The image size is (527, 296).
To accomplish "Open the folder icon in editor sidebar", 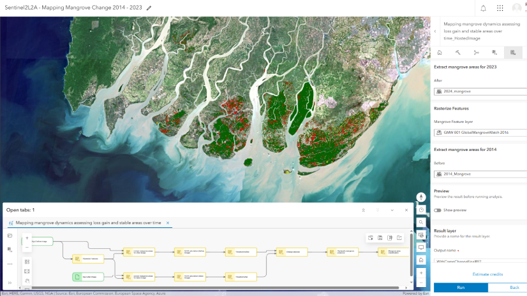I will point(10,236).
